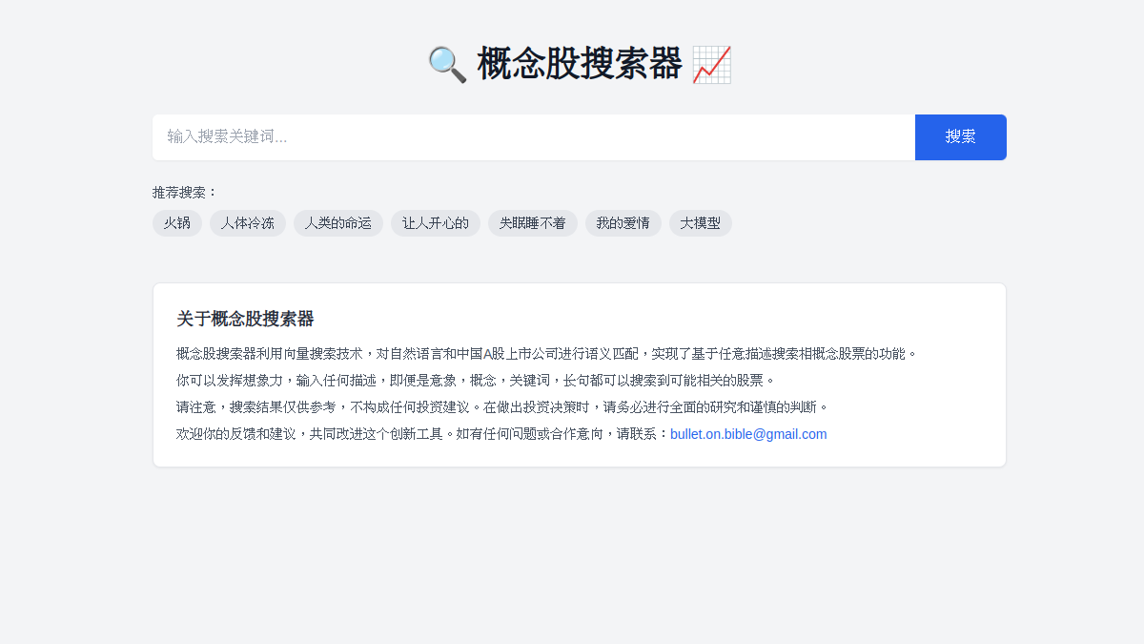Click the 概念股搜索器 page title

coord(580,65)
